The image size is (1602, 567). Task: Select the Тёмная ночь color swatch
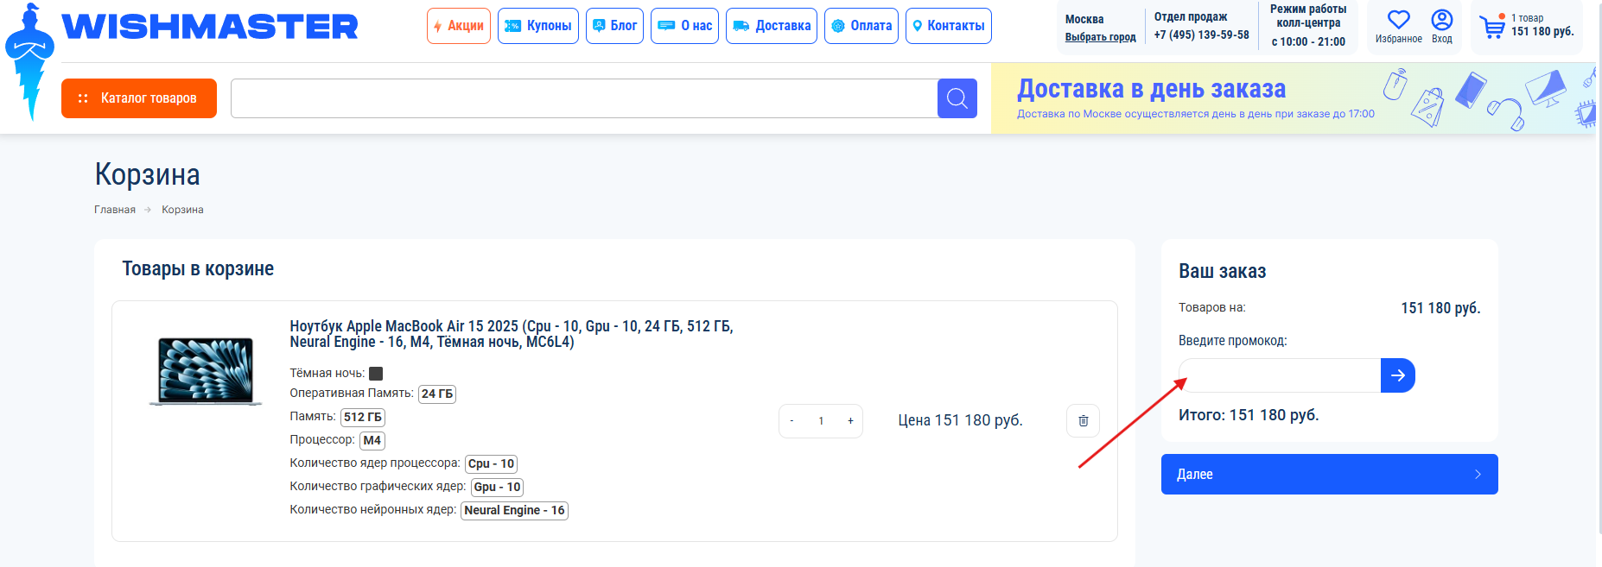coord(376,374)
